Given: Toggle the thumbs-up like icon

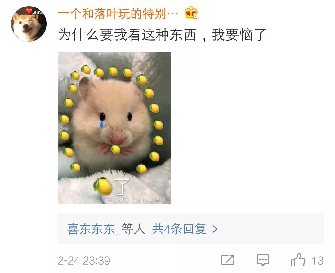Looking at the screenshot, I should pyautogui.click(x=298, y=260).
